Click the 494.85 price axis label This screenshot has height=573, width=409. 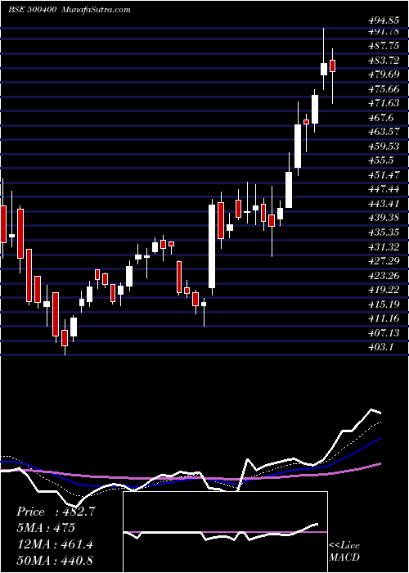[x=384, y=20]
